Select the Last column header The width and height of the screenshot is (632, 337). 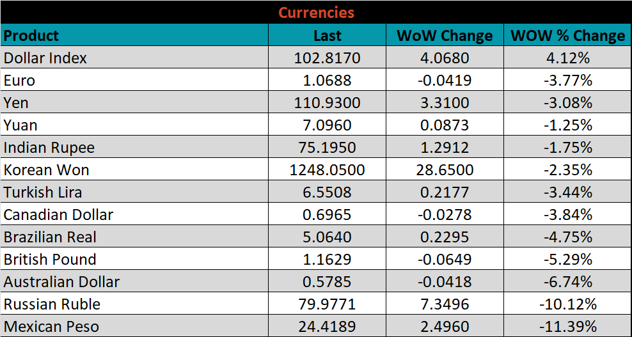(328, 35)
